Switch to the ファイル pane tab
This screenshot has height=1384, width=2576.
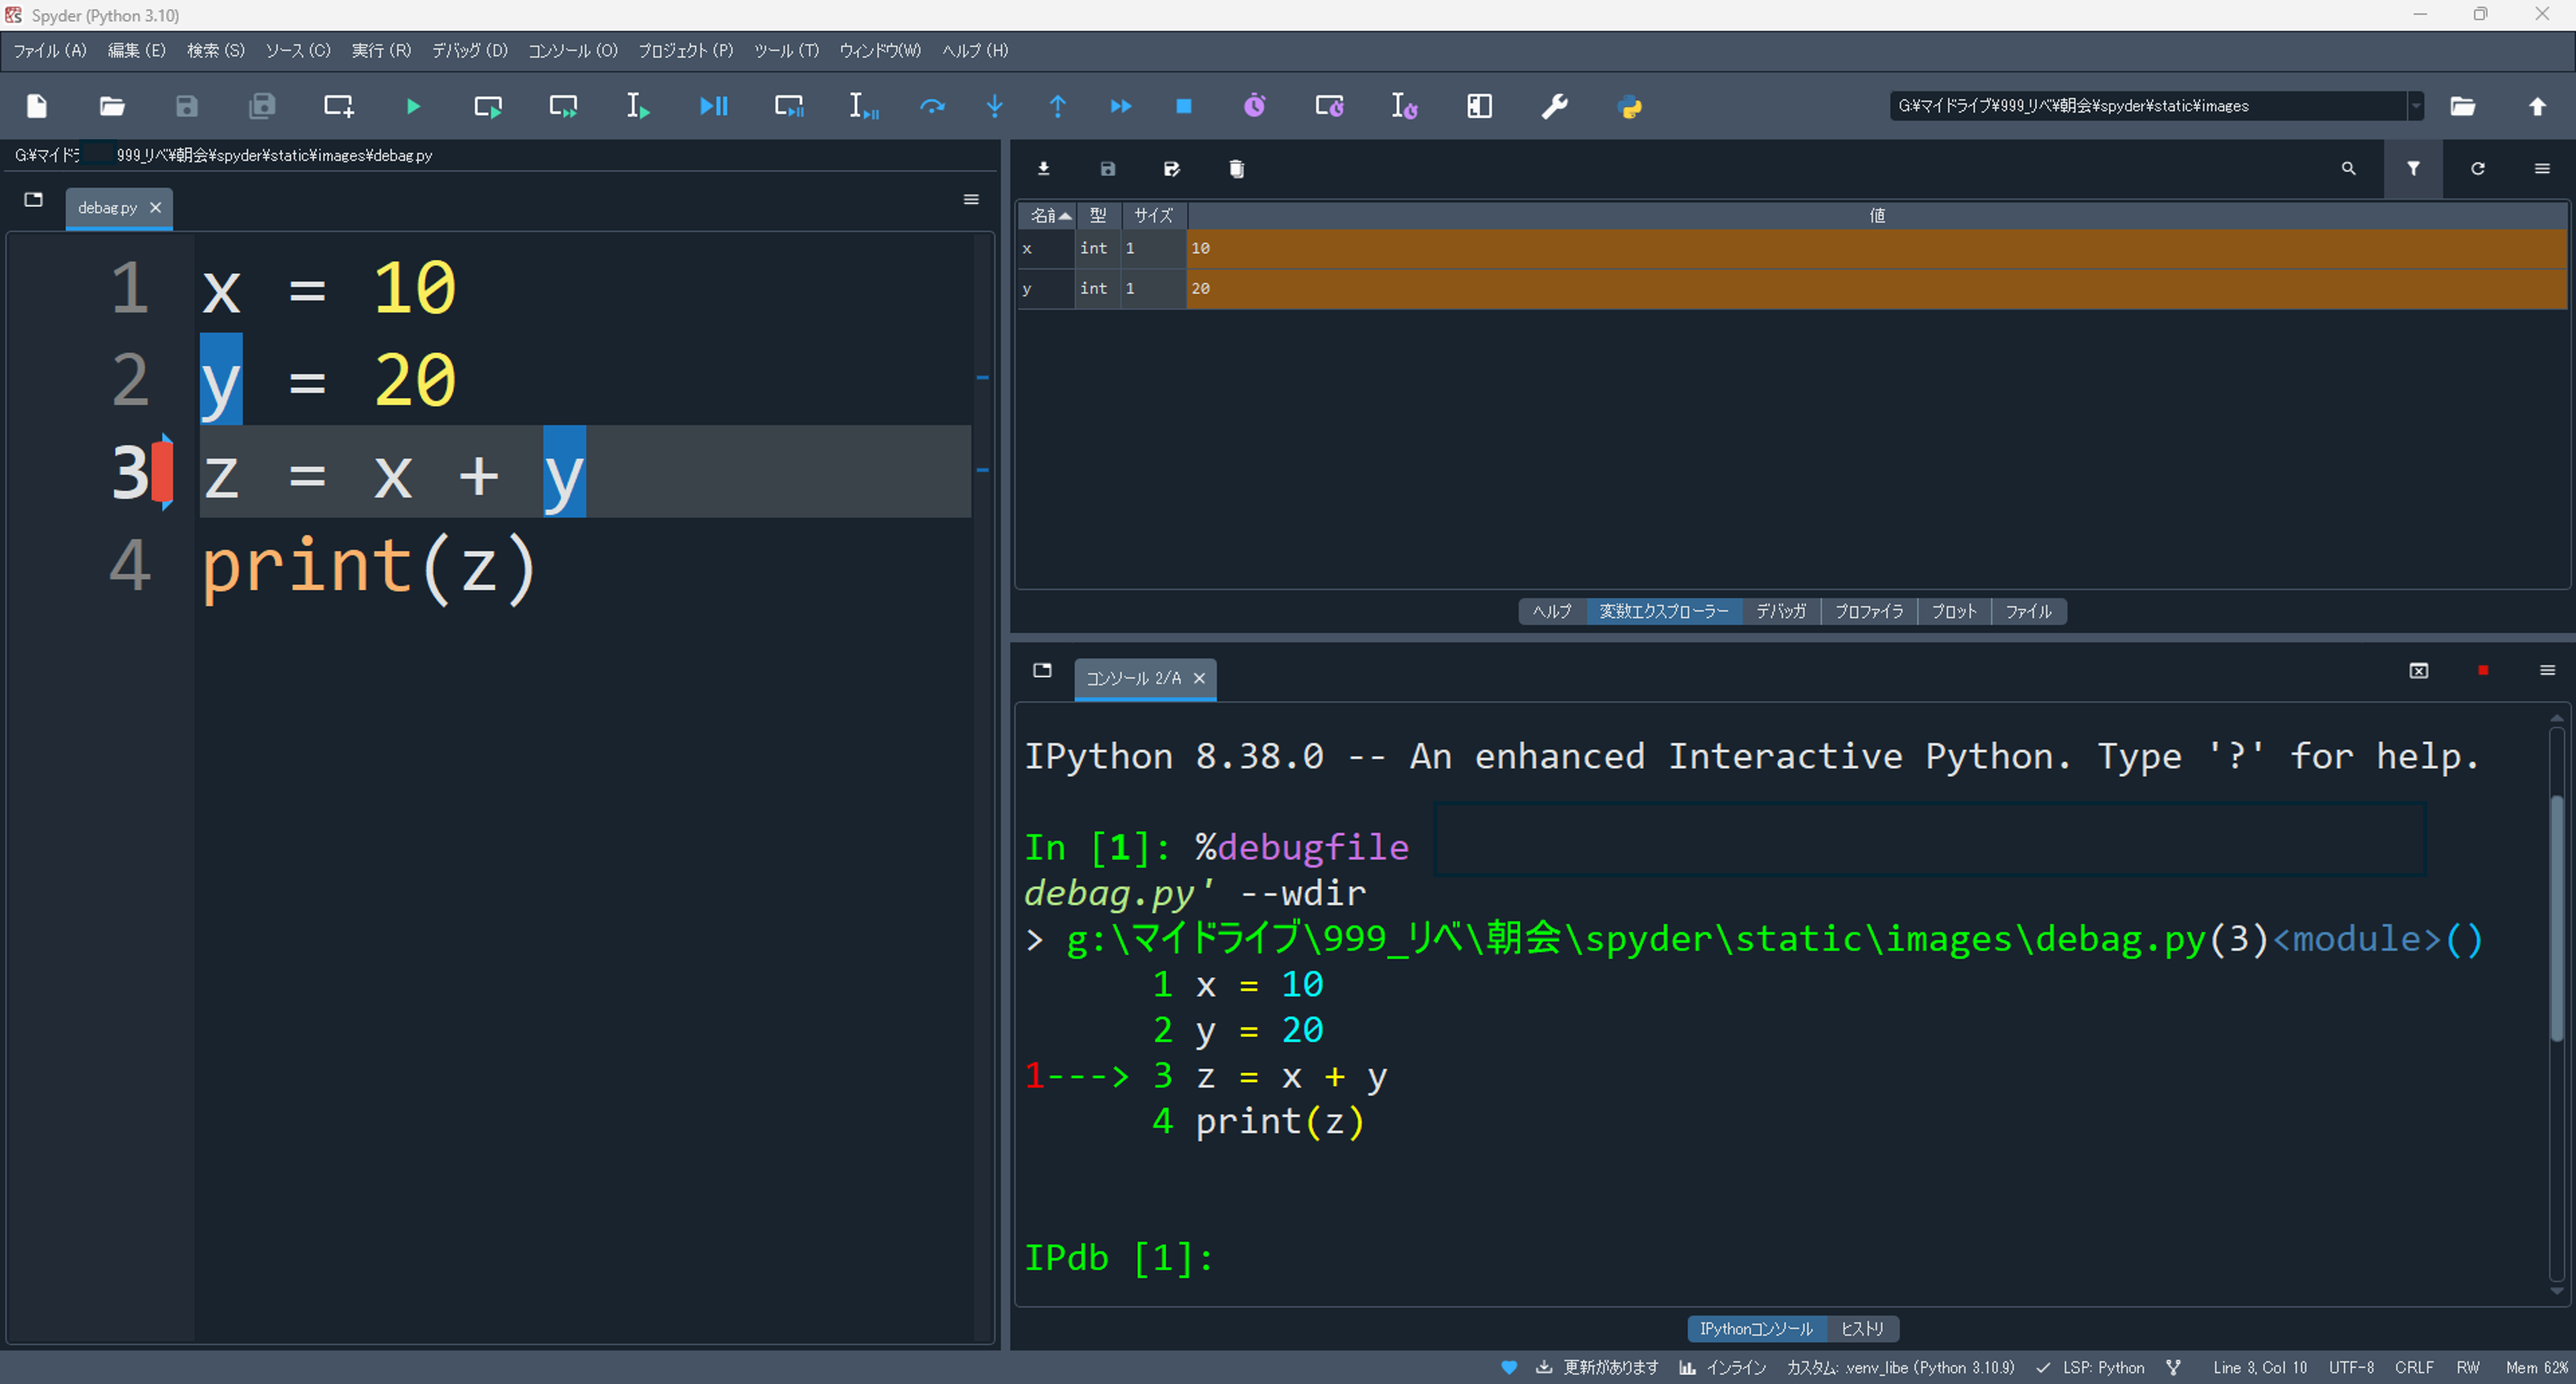point(2028,612)
